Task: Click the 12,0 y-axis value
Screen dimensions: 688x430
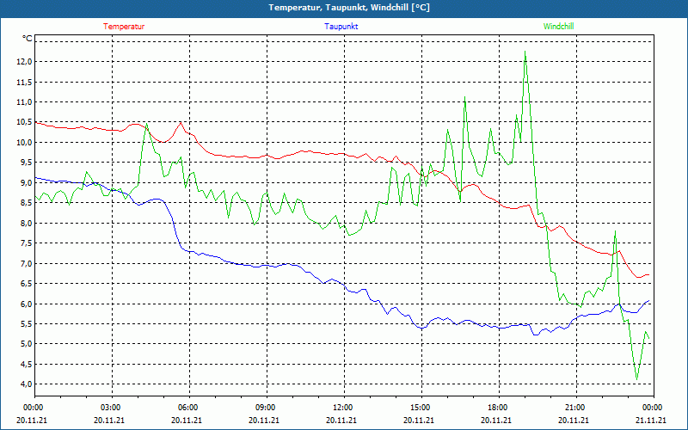Action: (24, 61)
